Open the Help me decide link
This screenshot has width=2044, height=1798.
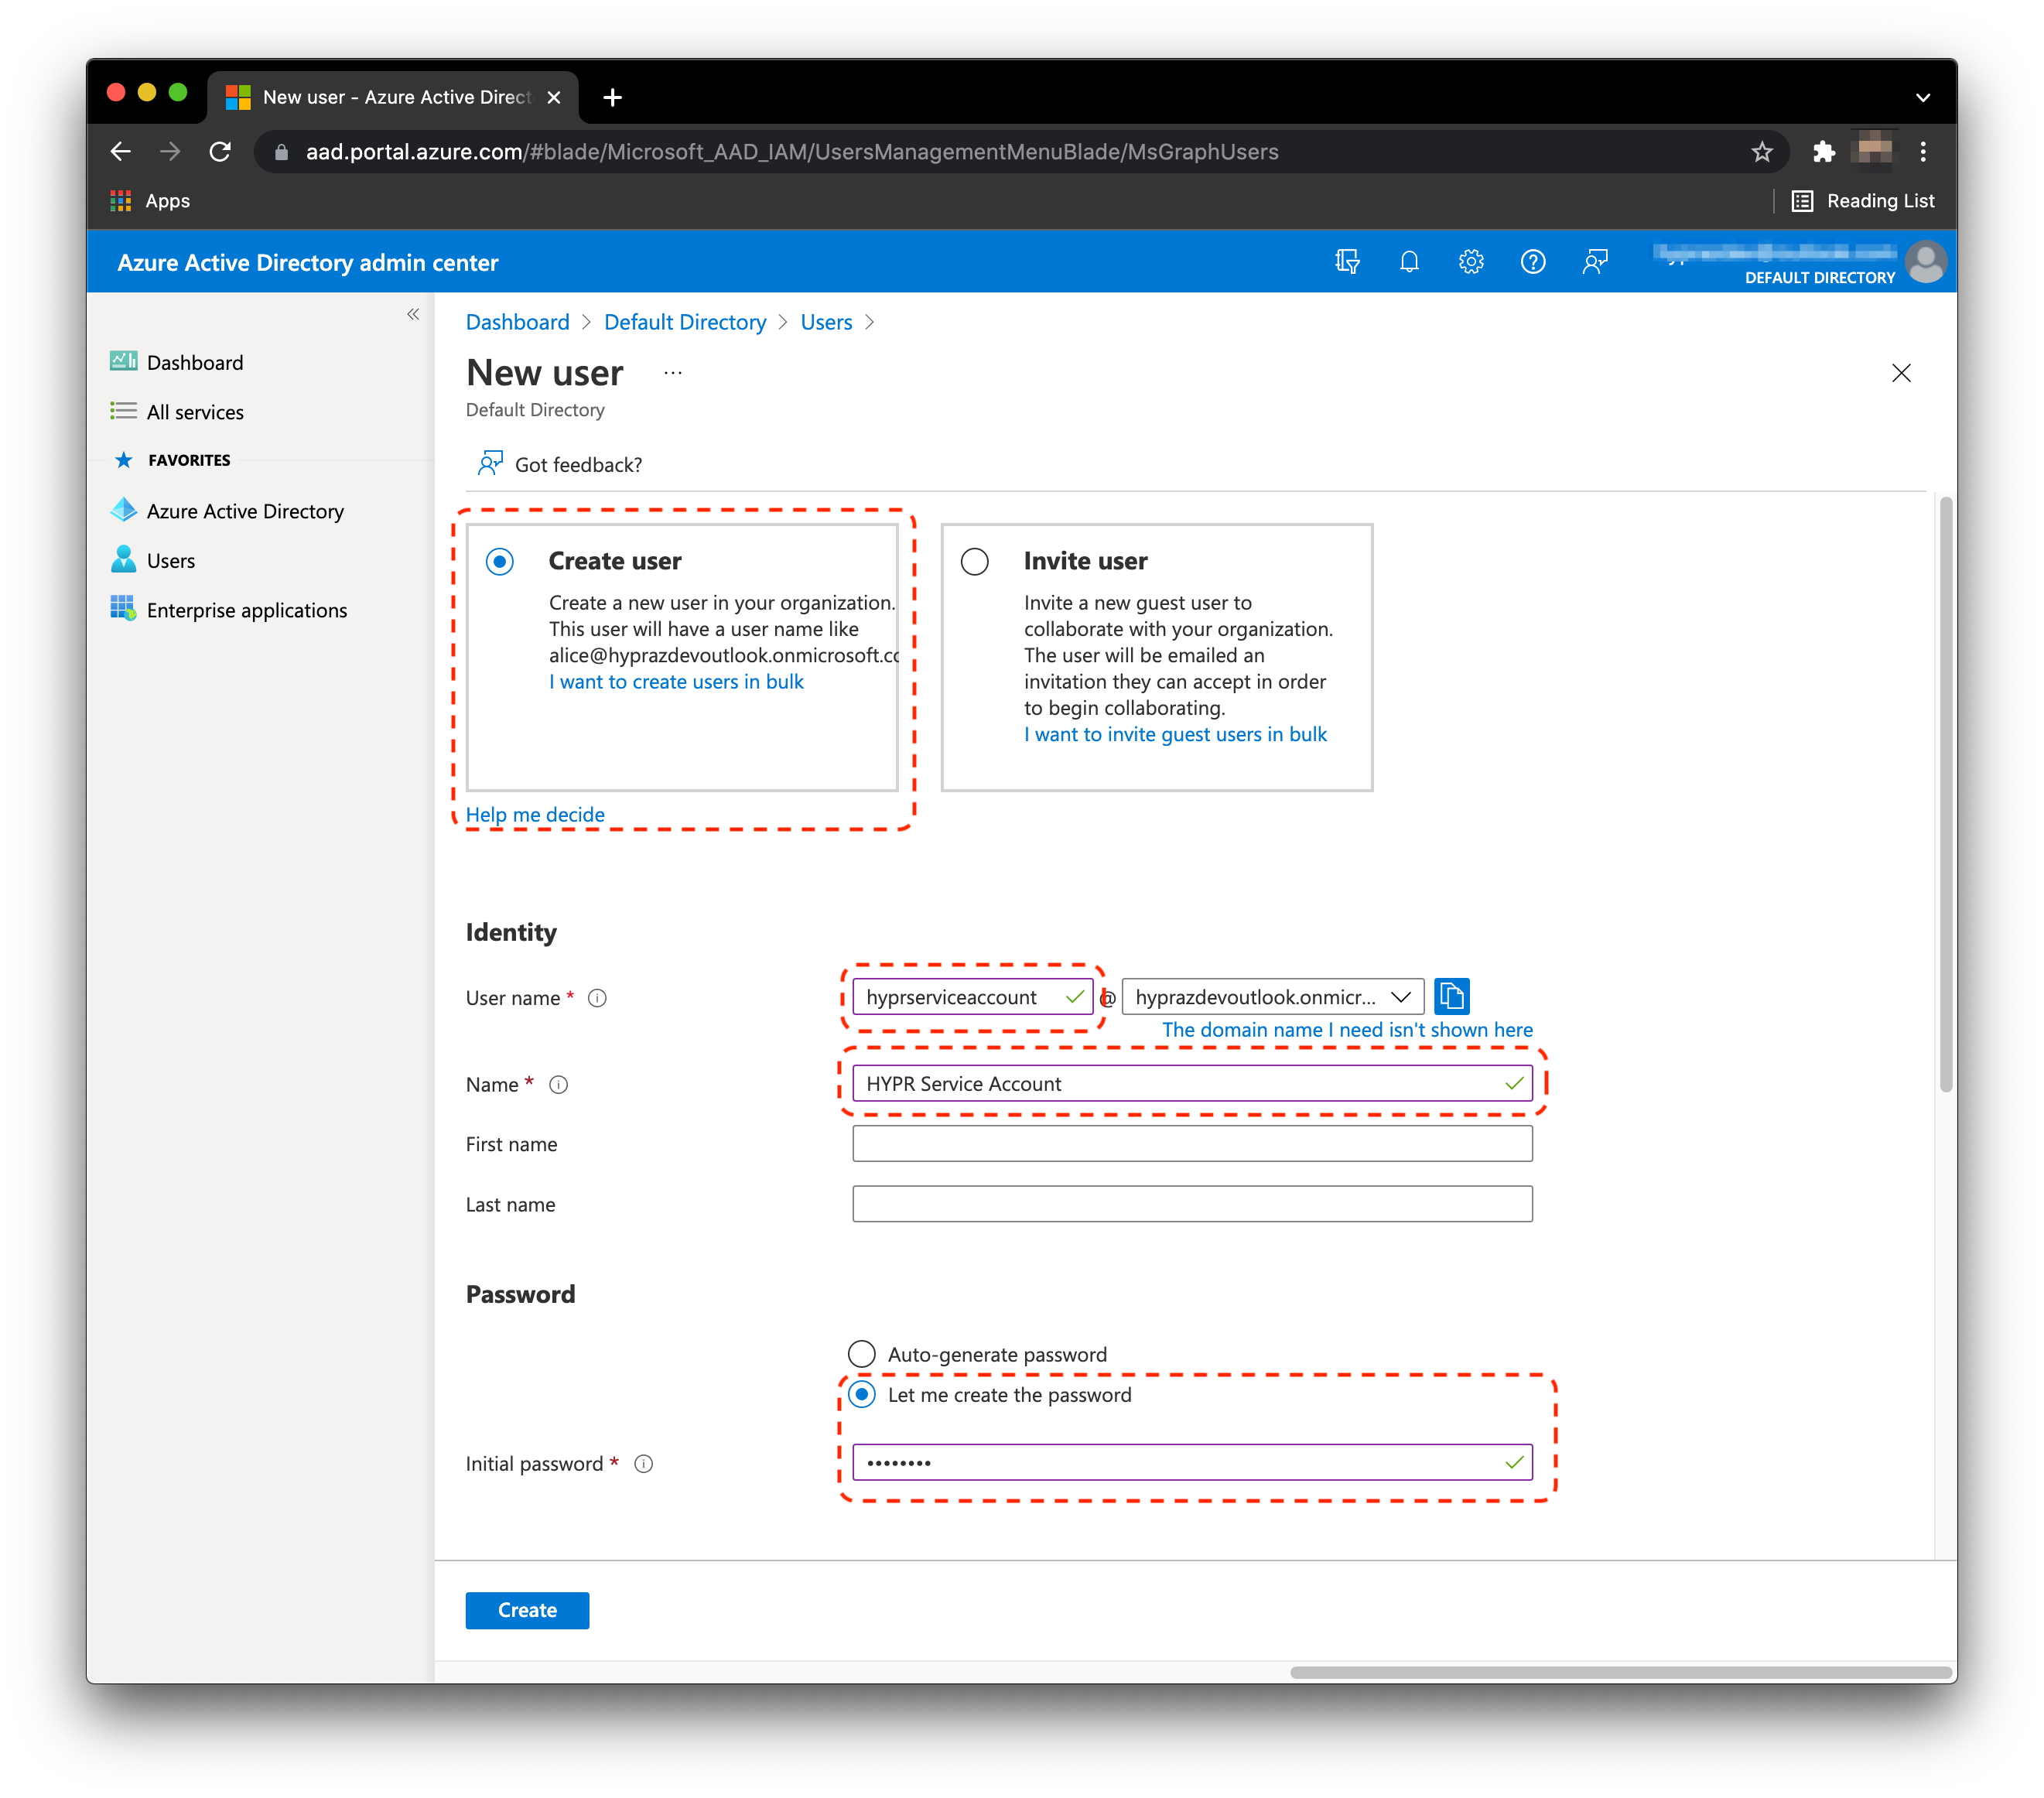pyautogui.click(x=535, y=814)
